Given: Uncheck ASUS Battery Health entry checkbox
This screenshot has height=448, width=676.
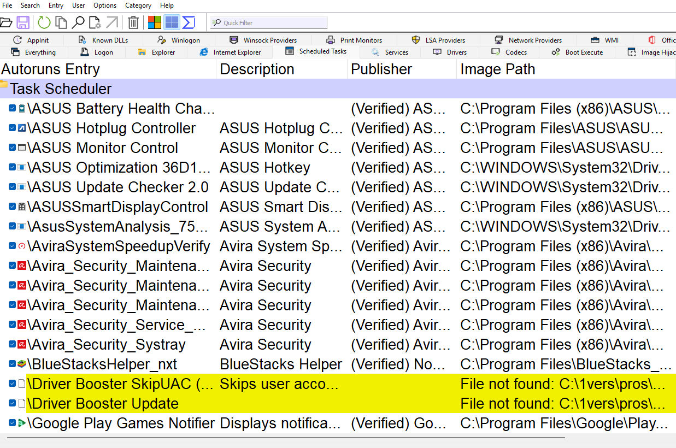Looking at the screenshot, I should (13, 109).
